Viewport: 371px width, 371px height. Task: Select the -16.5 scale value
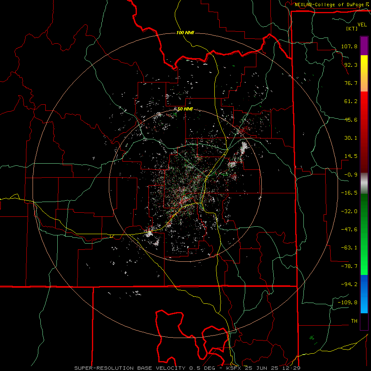click(x=349, y=193)
